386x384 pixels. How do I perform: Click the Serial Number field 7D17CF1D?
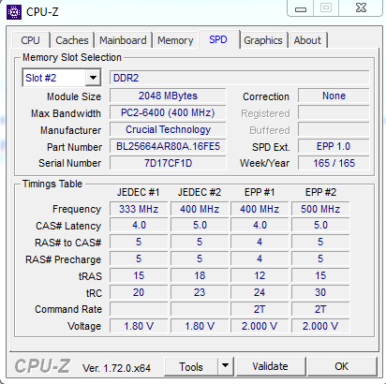168,163
